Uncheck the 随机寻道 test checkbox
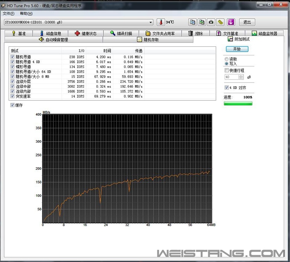Image resolution: width=290 pixels, height=262 pixels. point(12,57)
